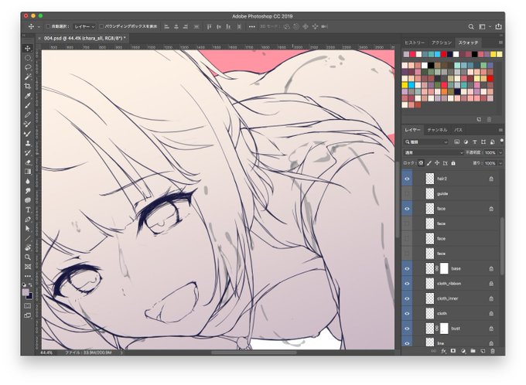The height and width of the screenshot is (385, 526).
Task: Select the Magic Wand tool
Action: click(28, 77)
